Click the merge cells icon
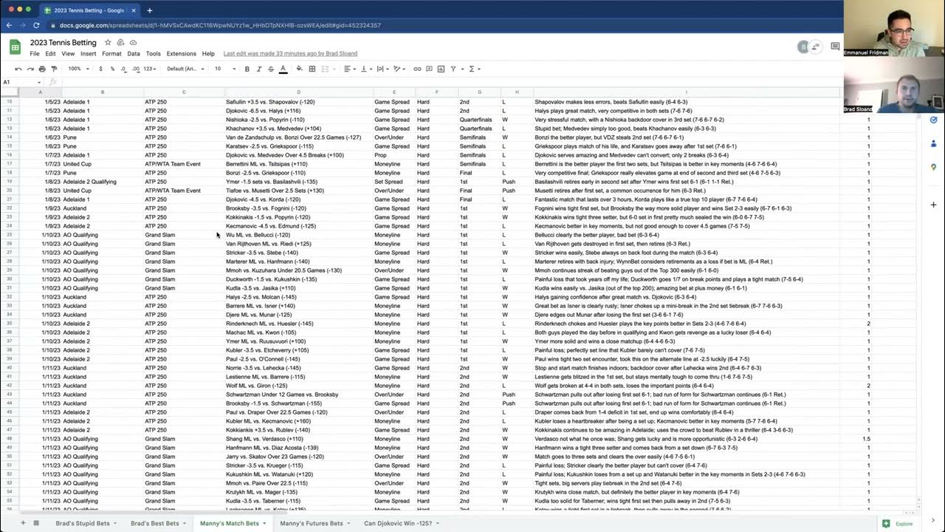The image size is (945, 532). [x=326, y=69]
